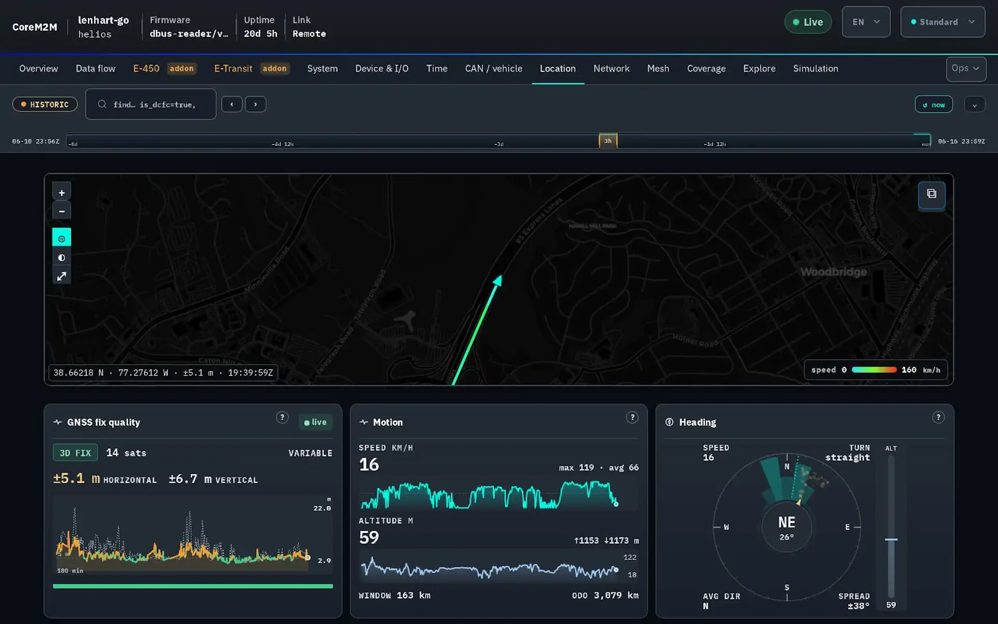
Task: Zoom in on the map
Action: point(61,192)
